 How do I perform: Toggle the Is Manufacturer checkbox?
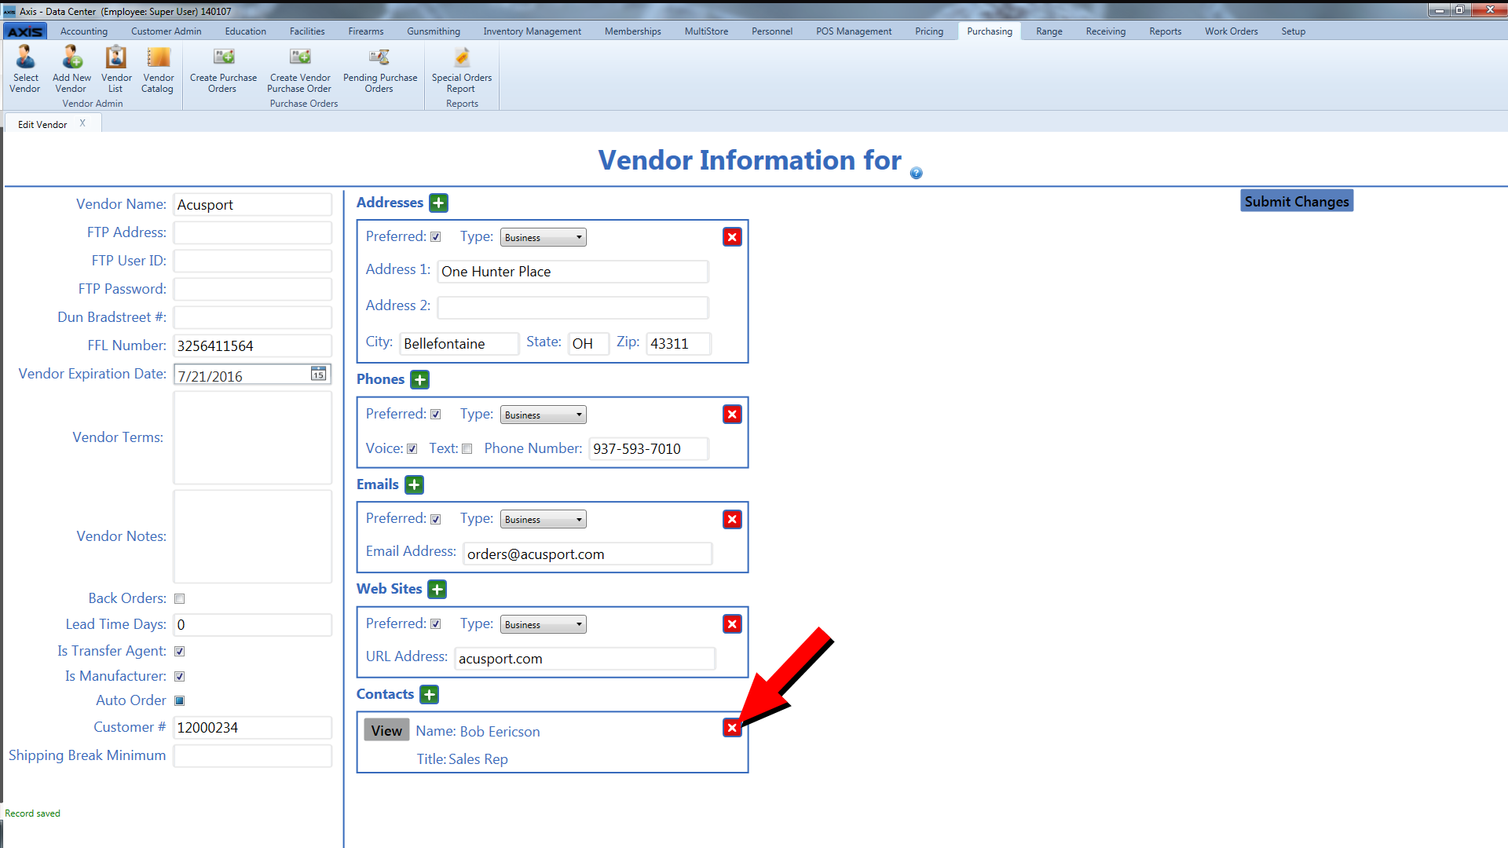(x=179, y=677)
